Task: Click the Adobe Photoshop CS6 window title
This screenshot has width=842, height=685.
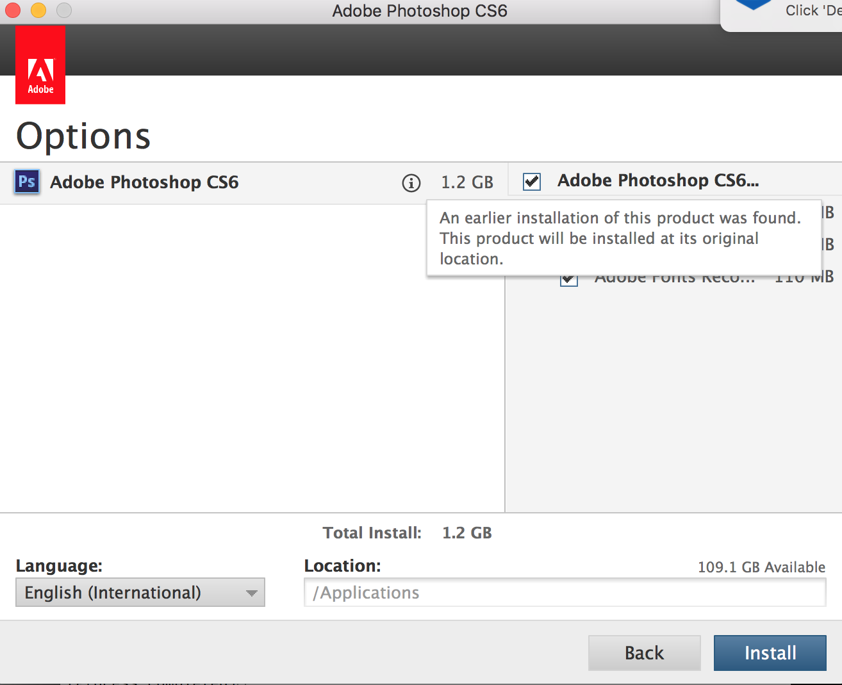Action: 420,11
